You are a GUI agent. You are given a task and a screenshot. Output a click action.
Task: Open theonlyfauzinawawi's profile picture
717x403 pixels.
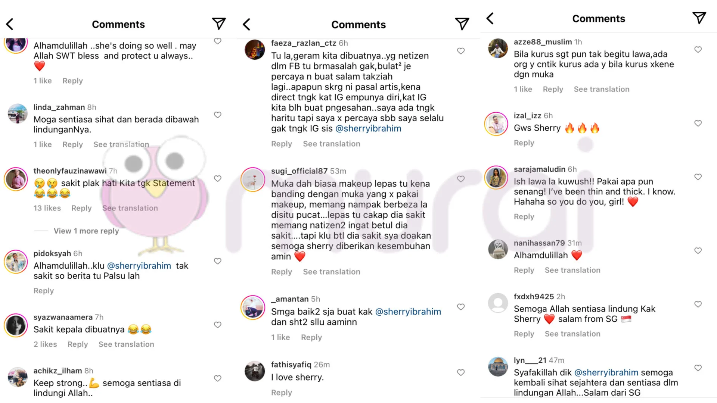click(x=16, y=179)
